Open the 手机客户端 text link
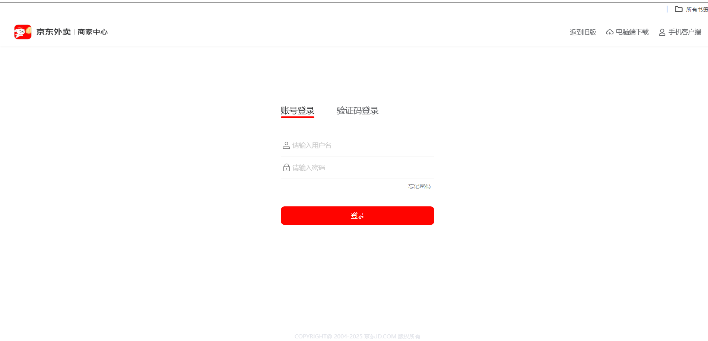 point(685,32)
